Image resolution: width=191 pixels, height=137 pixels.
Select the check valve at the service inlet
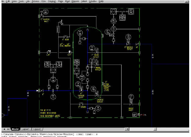click(42, 91)
